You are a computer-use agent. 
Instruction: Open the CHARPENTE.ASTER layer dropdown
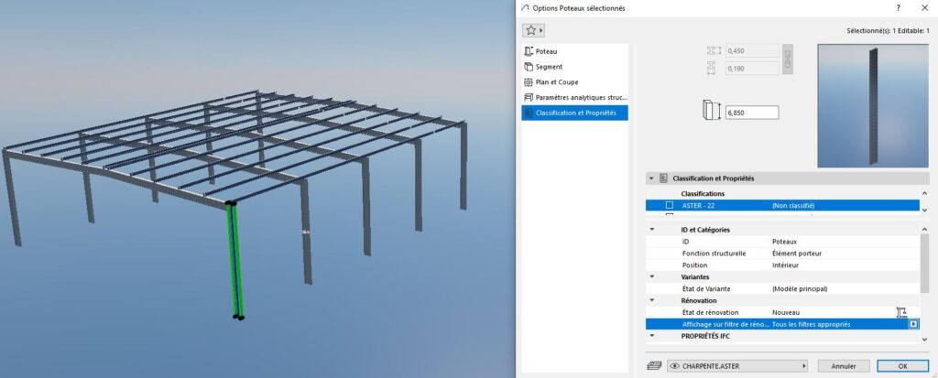802,365
